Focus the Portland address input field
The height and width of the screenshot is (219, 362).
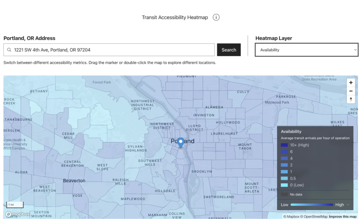tap(109, 50)
